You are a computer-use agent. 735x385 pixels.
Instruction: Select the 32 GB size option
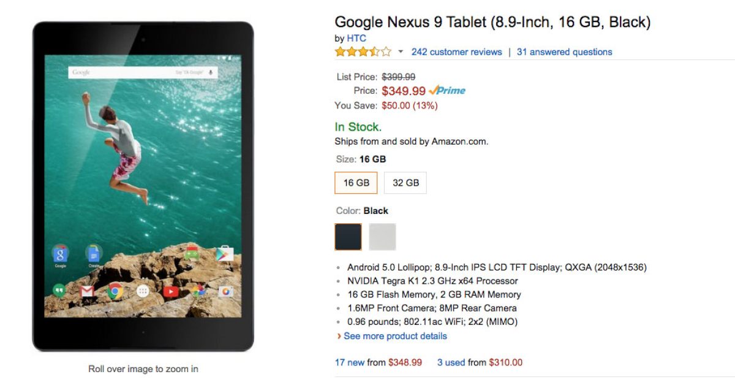[x=405, y=183]
